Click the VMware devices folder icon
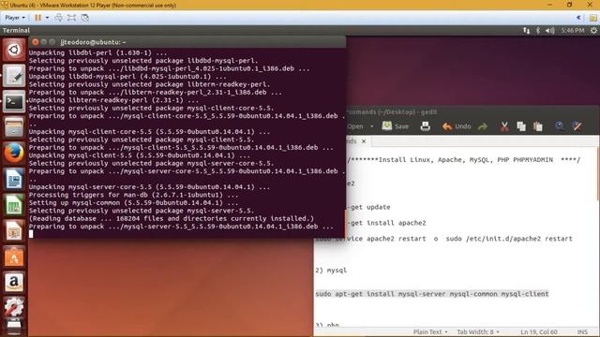Image resolution: width=600 pixels, height=337 pixels. [x=593, y=18]
